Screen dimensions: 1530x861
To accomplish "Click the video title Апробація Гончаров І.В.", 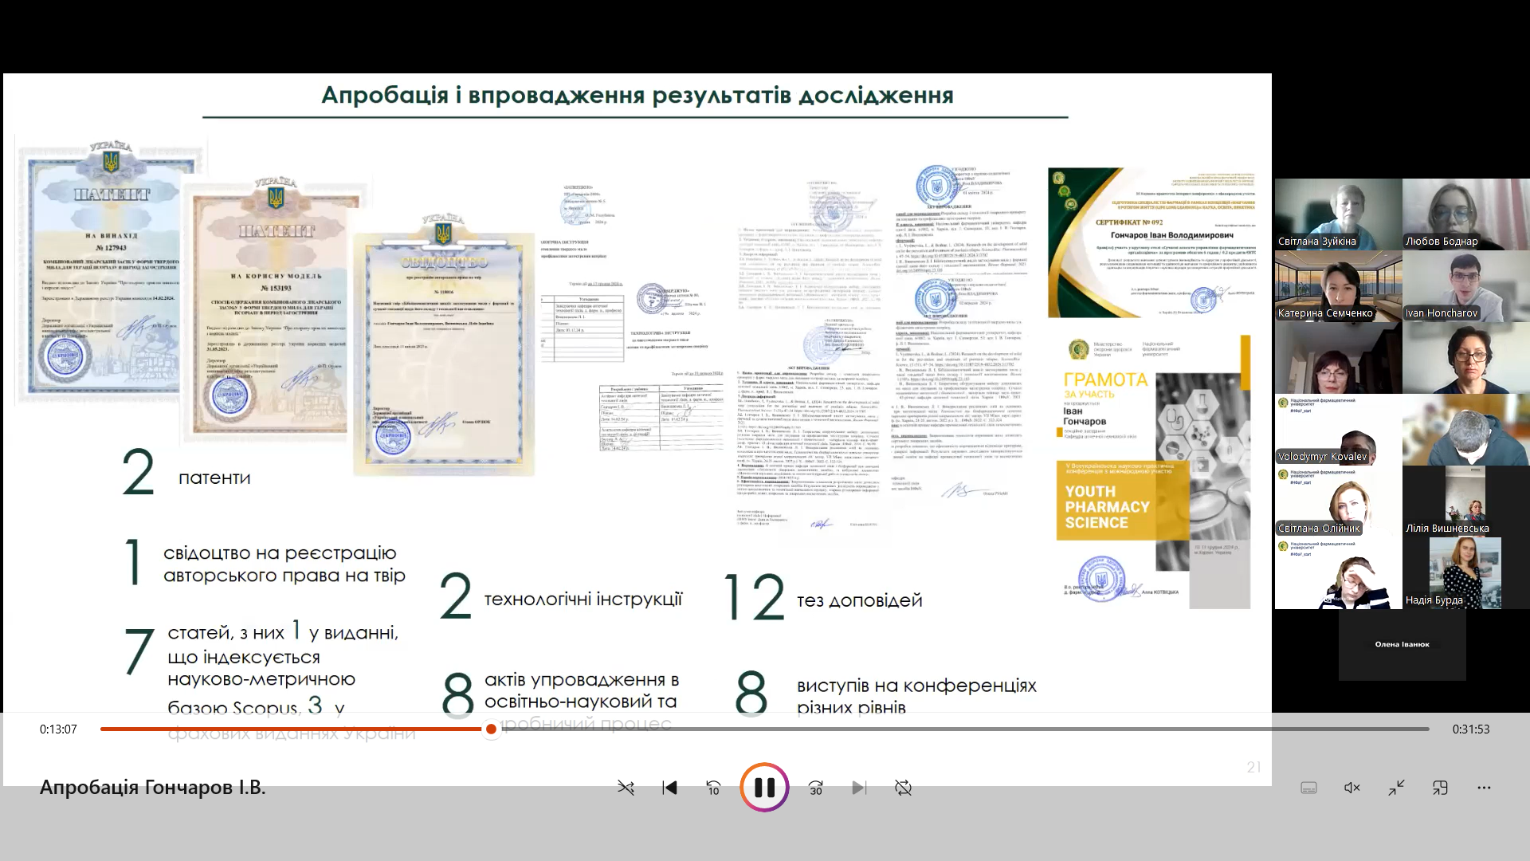I will (x=153, y=788).
